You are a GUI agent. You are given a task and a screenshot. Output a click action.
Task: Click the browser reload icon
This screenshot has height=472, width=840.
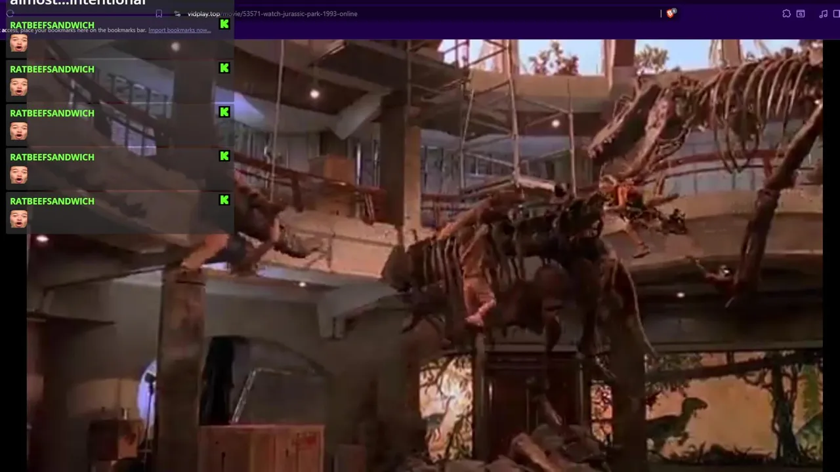[10, 14]
